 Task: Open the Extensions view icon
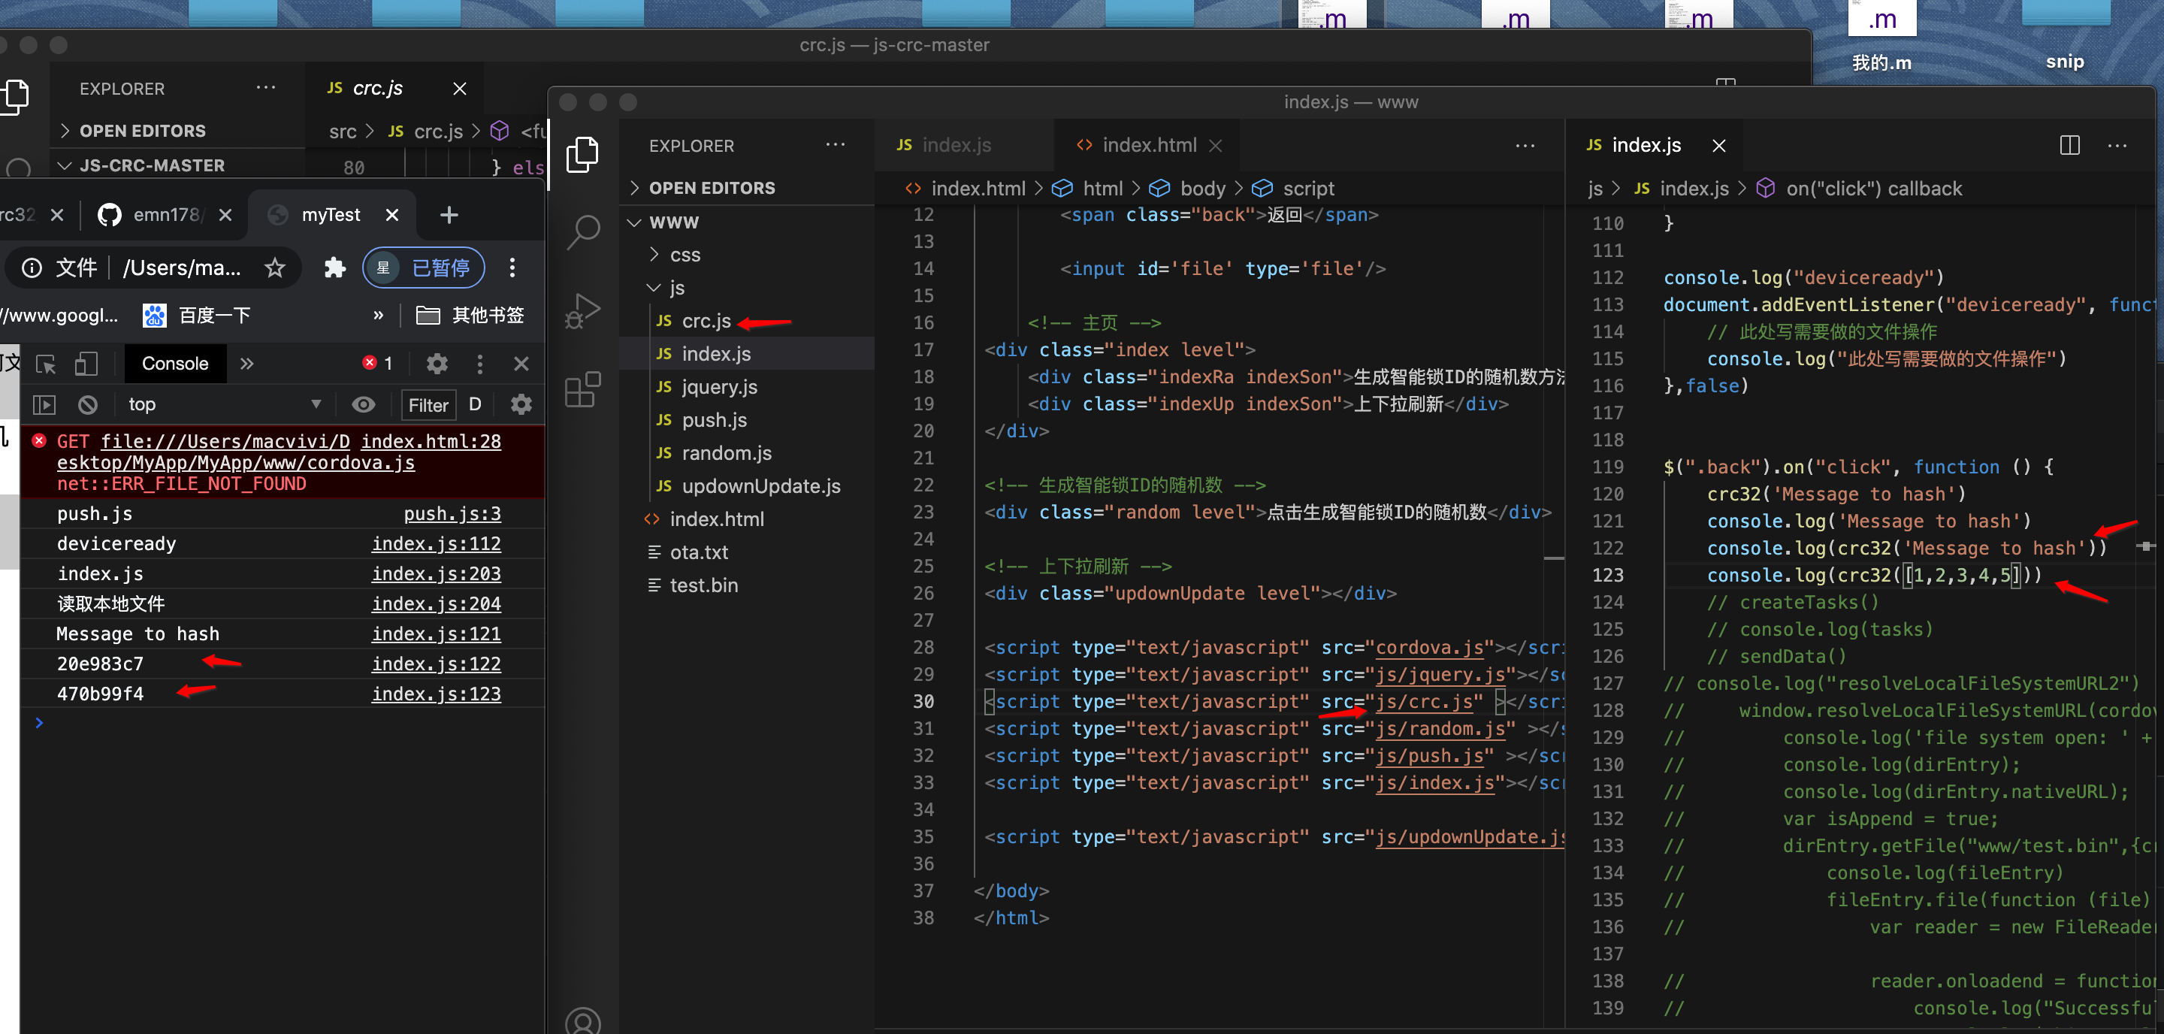click(x=582, y=390)
